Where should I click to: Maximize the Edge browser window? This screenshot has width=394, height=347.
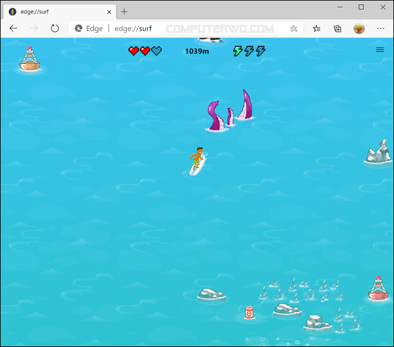pyautogui.click(x=361, y=7)
